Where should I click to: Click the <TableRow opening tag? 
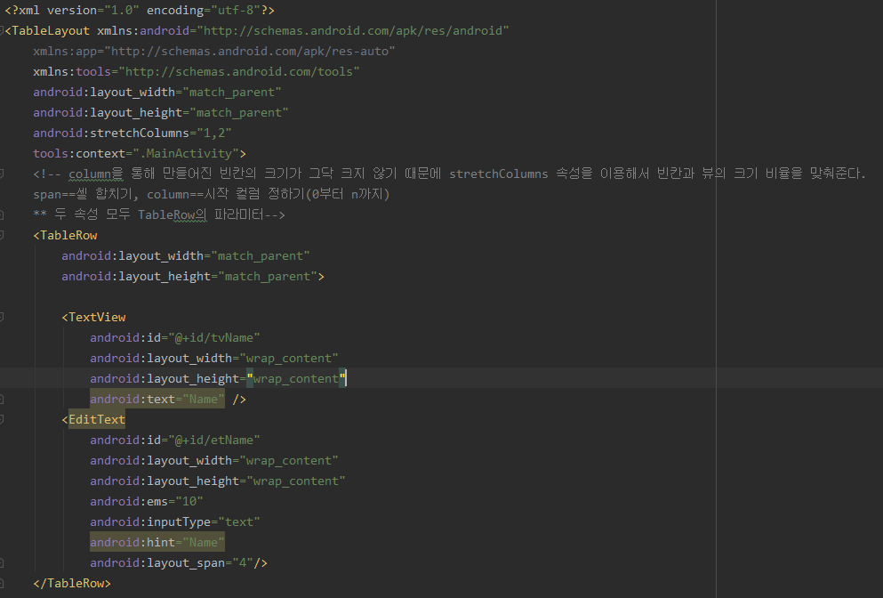click(65, 235)
